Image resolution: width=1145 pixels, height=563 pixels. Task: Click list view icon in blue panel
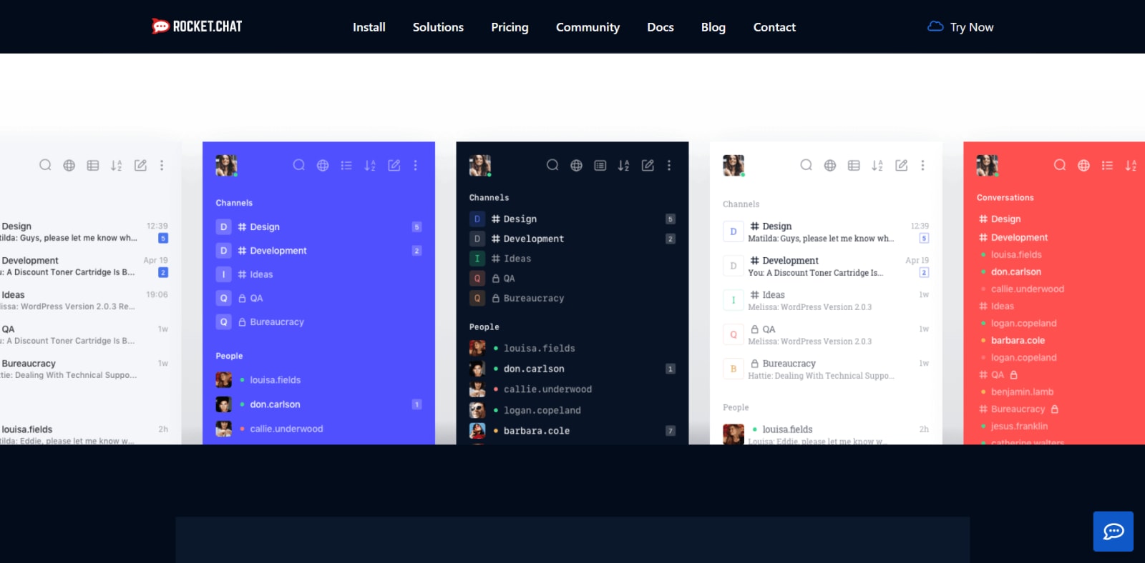[x=346, y=165]
